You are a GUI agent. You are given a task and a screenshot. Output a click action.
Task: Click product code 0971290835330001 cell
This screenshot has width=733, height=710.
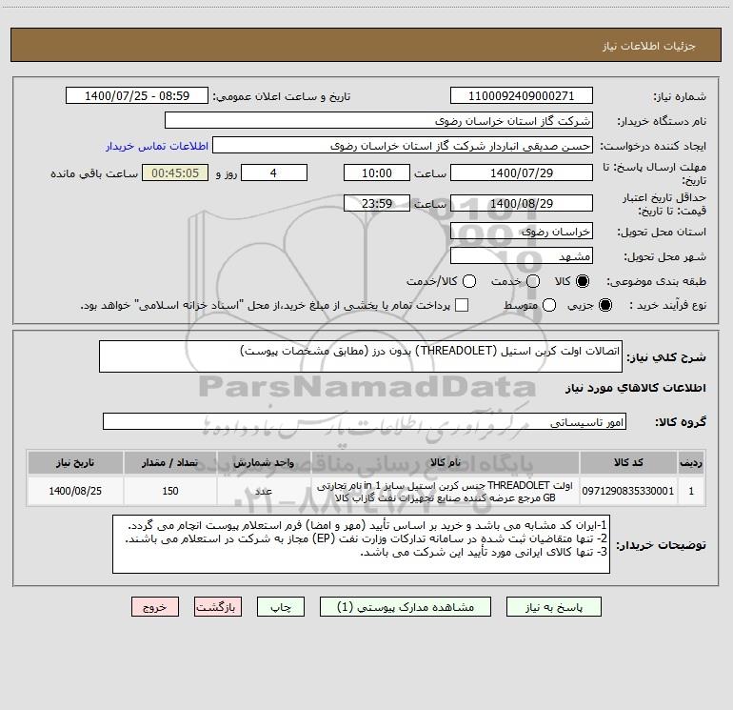coord(628,491)
